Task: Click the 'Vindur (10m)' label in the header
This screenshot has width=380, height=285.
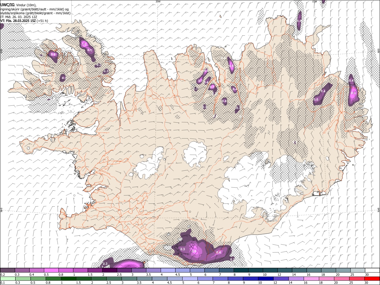Action: point(26,5)
